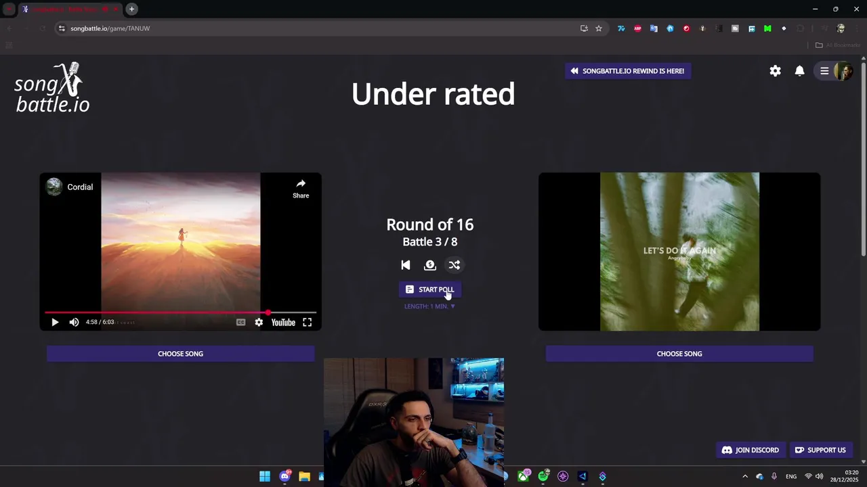Open Google Translate extension
Image resolution: width=867 pixels, height=487 pixels.
[x=654, y=28]
